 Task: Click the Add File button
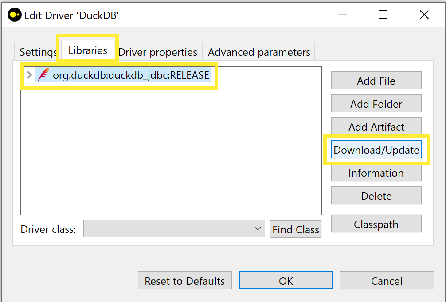pos(376,80)
